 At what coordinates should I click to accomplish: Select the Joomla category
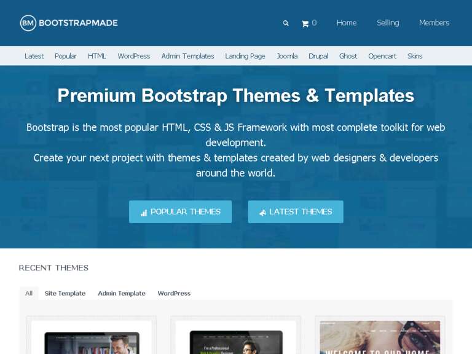(x=287, y=56)
